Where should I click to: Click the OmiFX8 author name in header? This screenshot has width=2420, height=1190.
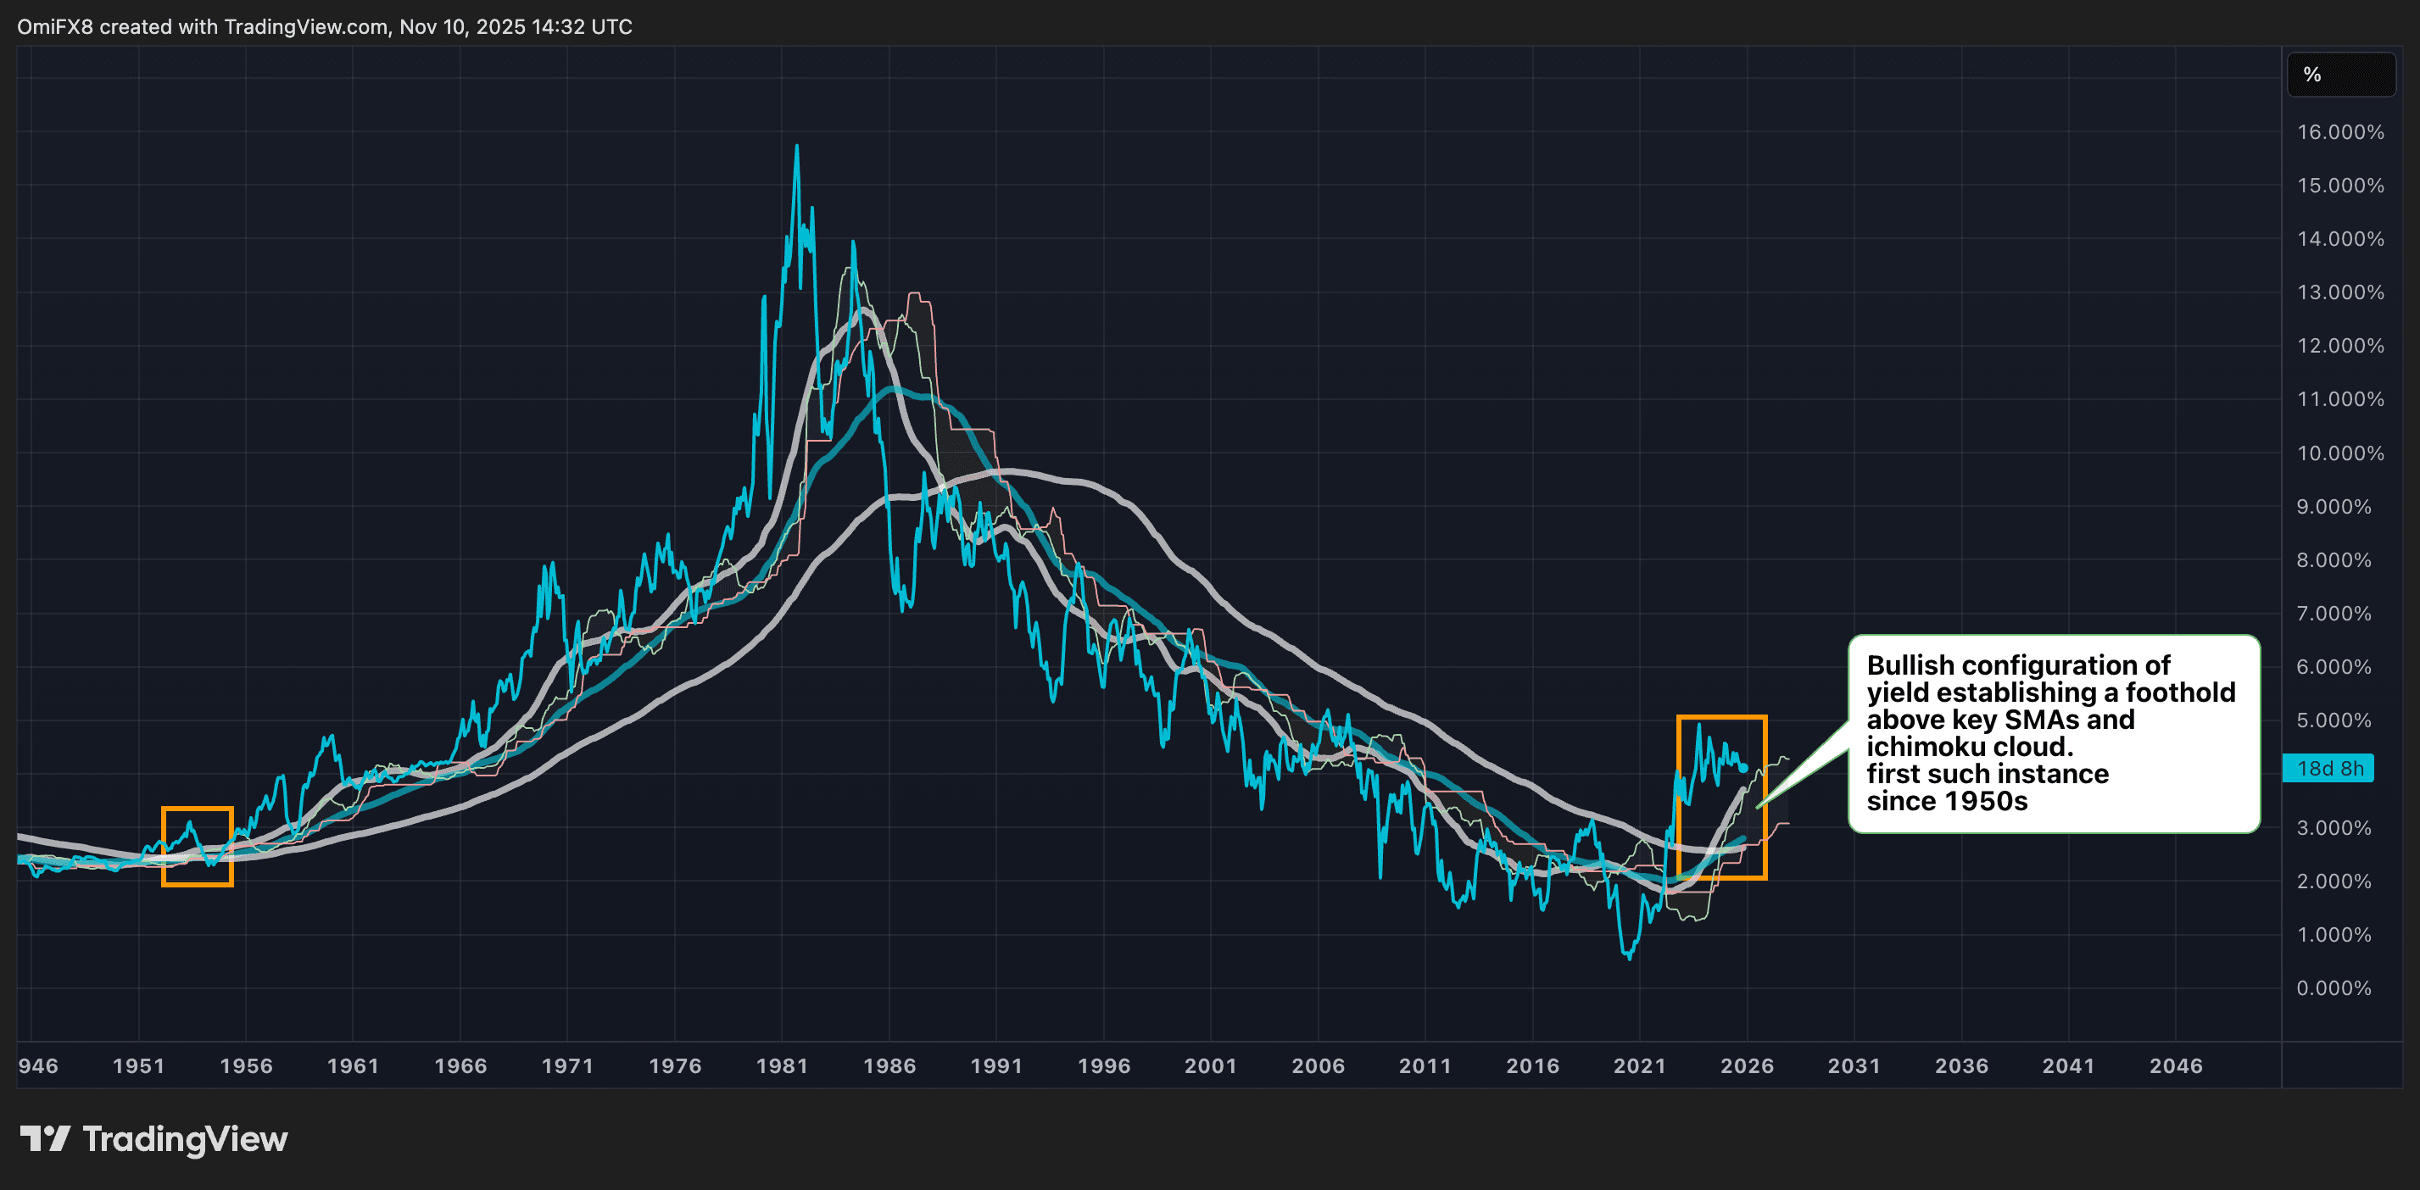(x=53, y=26)
